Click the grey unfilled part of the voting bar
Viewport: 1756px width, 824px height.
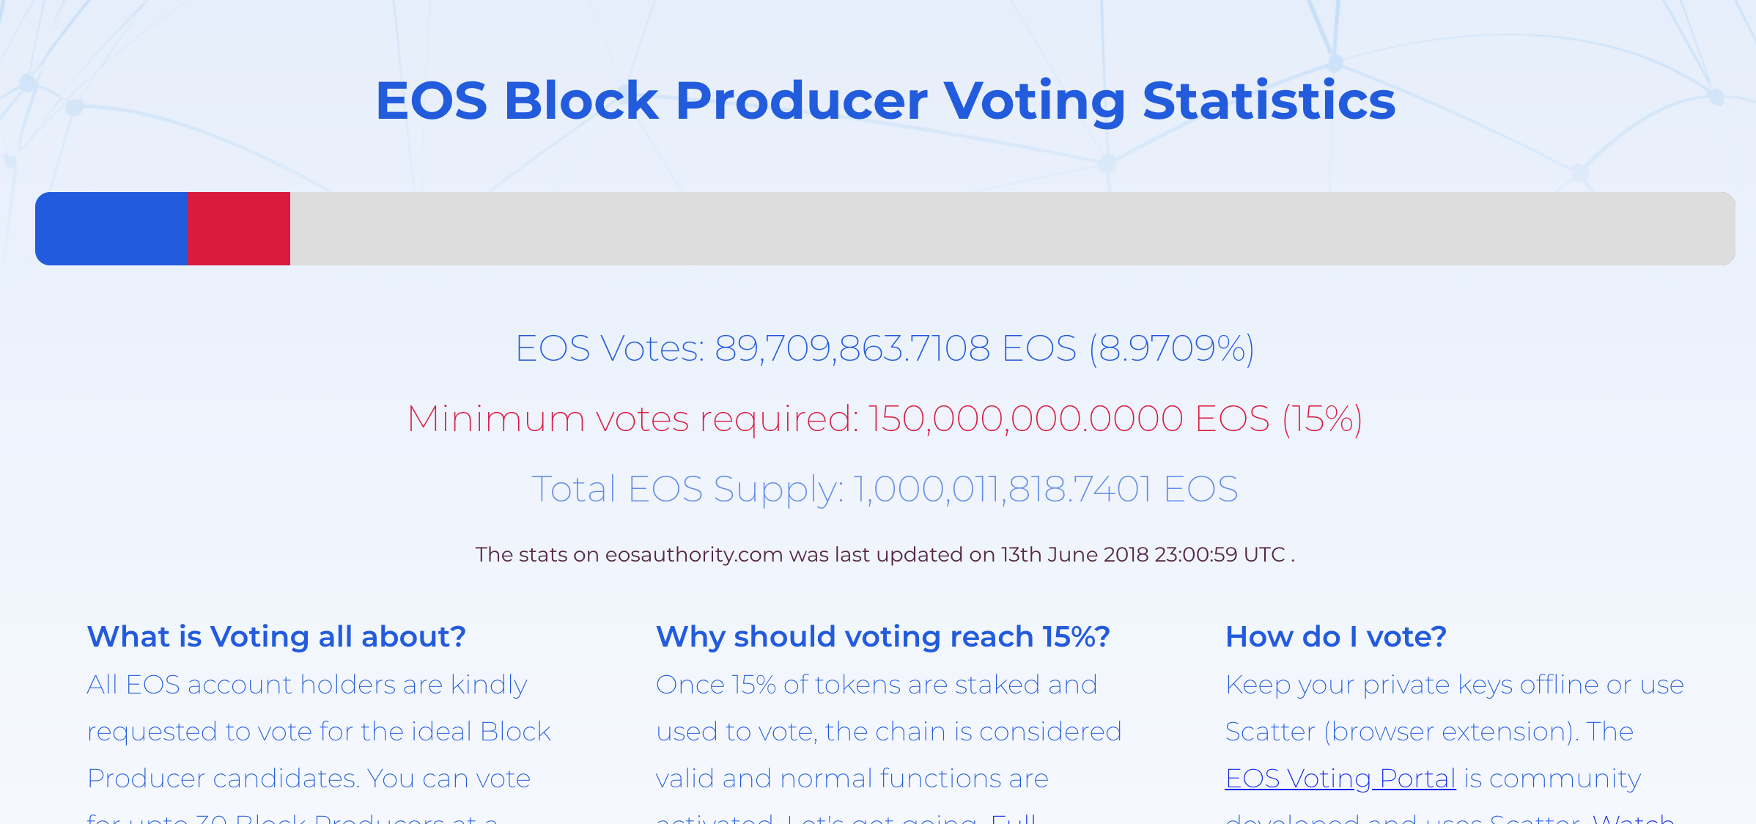1011,229
